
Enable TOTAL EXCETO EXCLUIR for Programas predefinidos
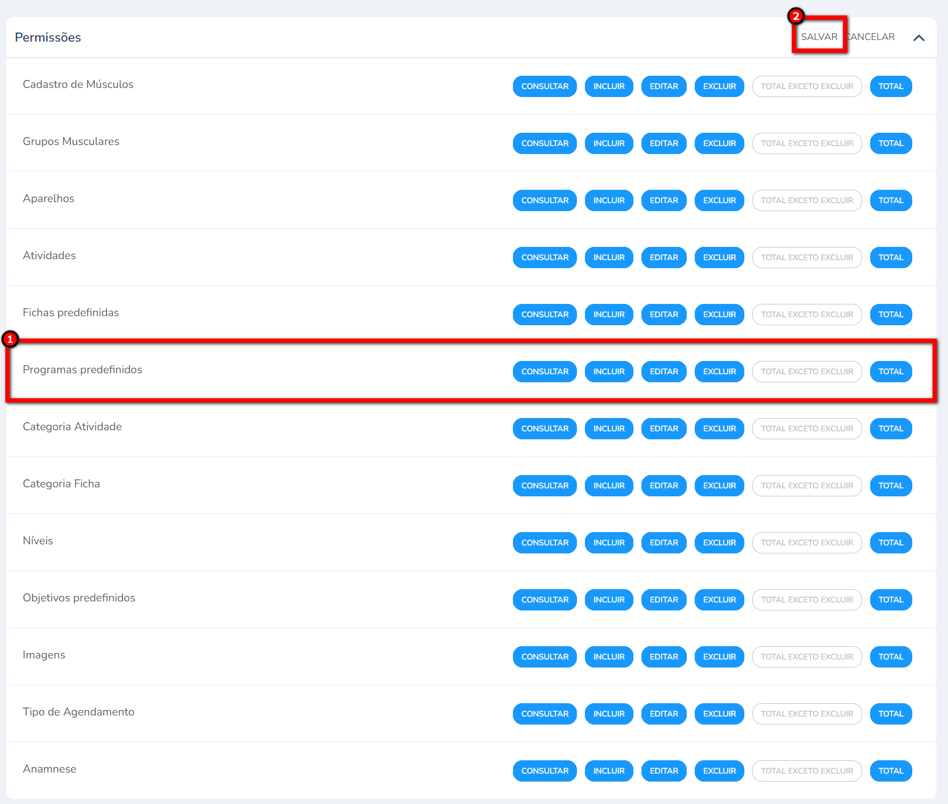[806, 372]
